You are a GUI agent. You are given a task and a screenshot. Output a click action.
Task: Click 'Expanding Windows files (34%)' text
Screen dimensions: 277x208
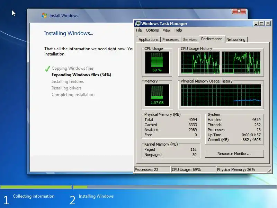pyautogui.click(x=81, y=75)
